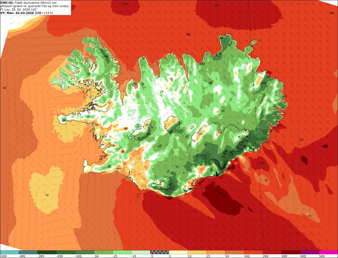Click the map value '74' in southwest Iceland

pos(123,152)
